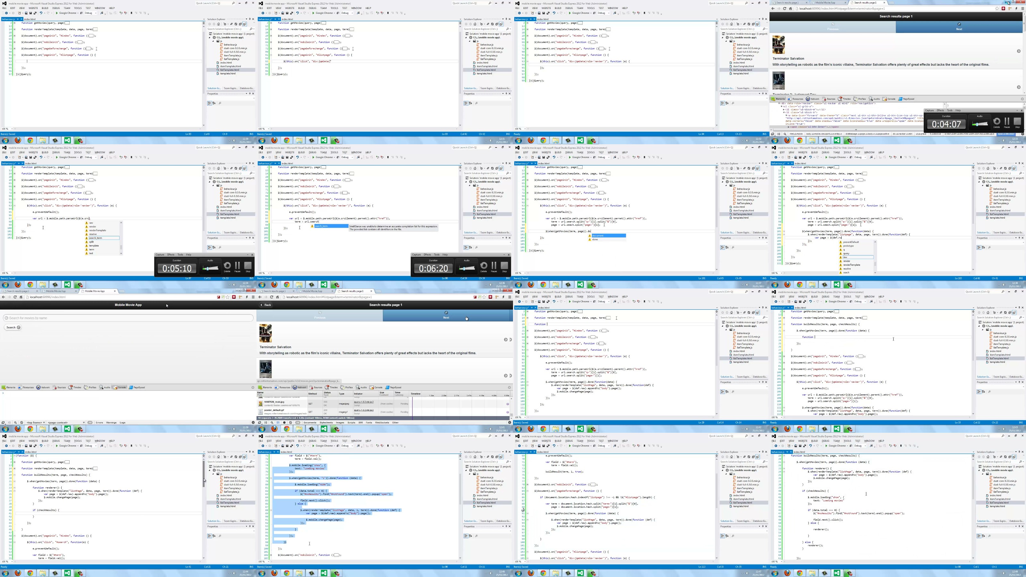This screenshot has height=577, width=1026.
Task: Open Terminator Salvation poster above the 0:04:07 recorder
Action: pyautogui.click(x=778, y=45)
